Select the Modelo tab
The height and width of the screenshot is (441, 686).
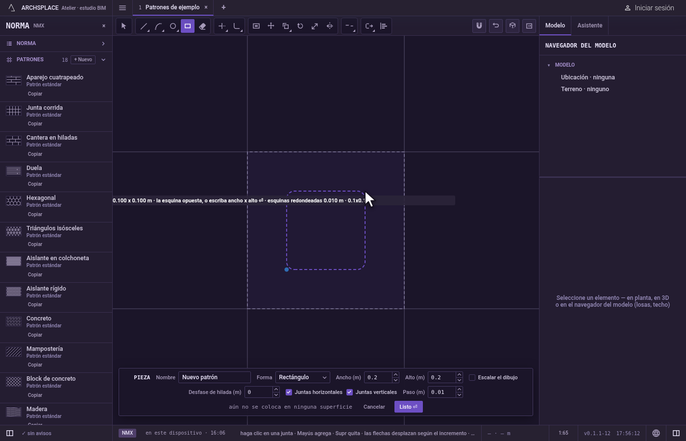[x=555, y=25]
